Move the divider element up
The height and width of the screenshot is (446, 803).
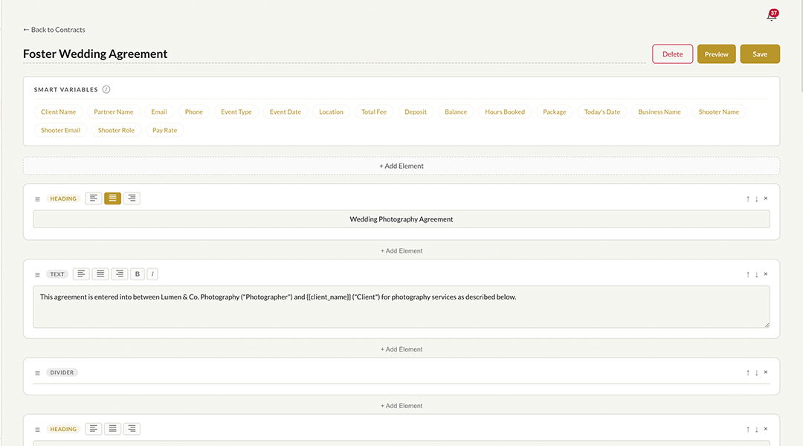coord(747,372)
